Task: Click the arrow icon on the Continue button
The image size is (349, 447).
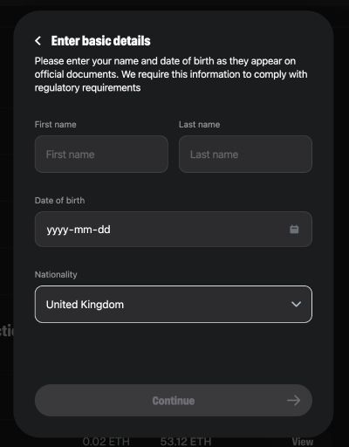Action: pyautogui.click(x=293, y=401)
